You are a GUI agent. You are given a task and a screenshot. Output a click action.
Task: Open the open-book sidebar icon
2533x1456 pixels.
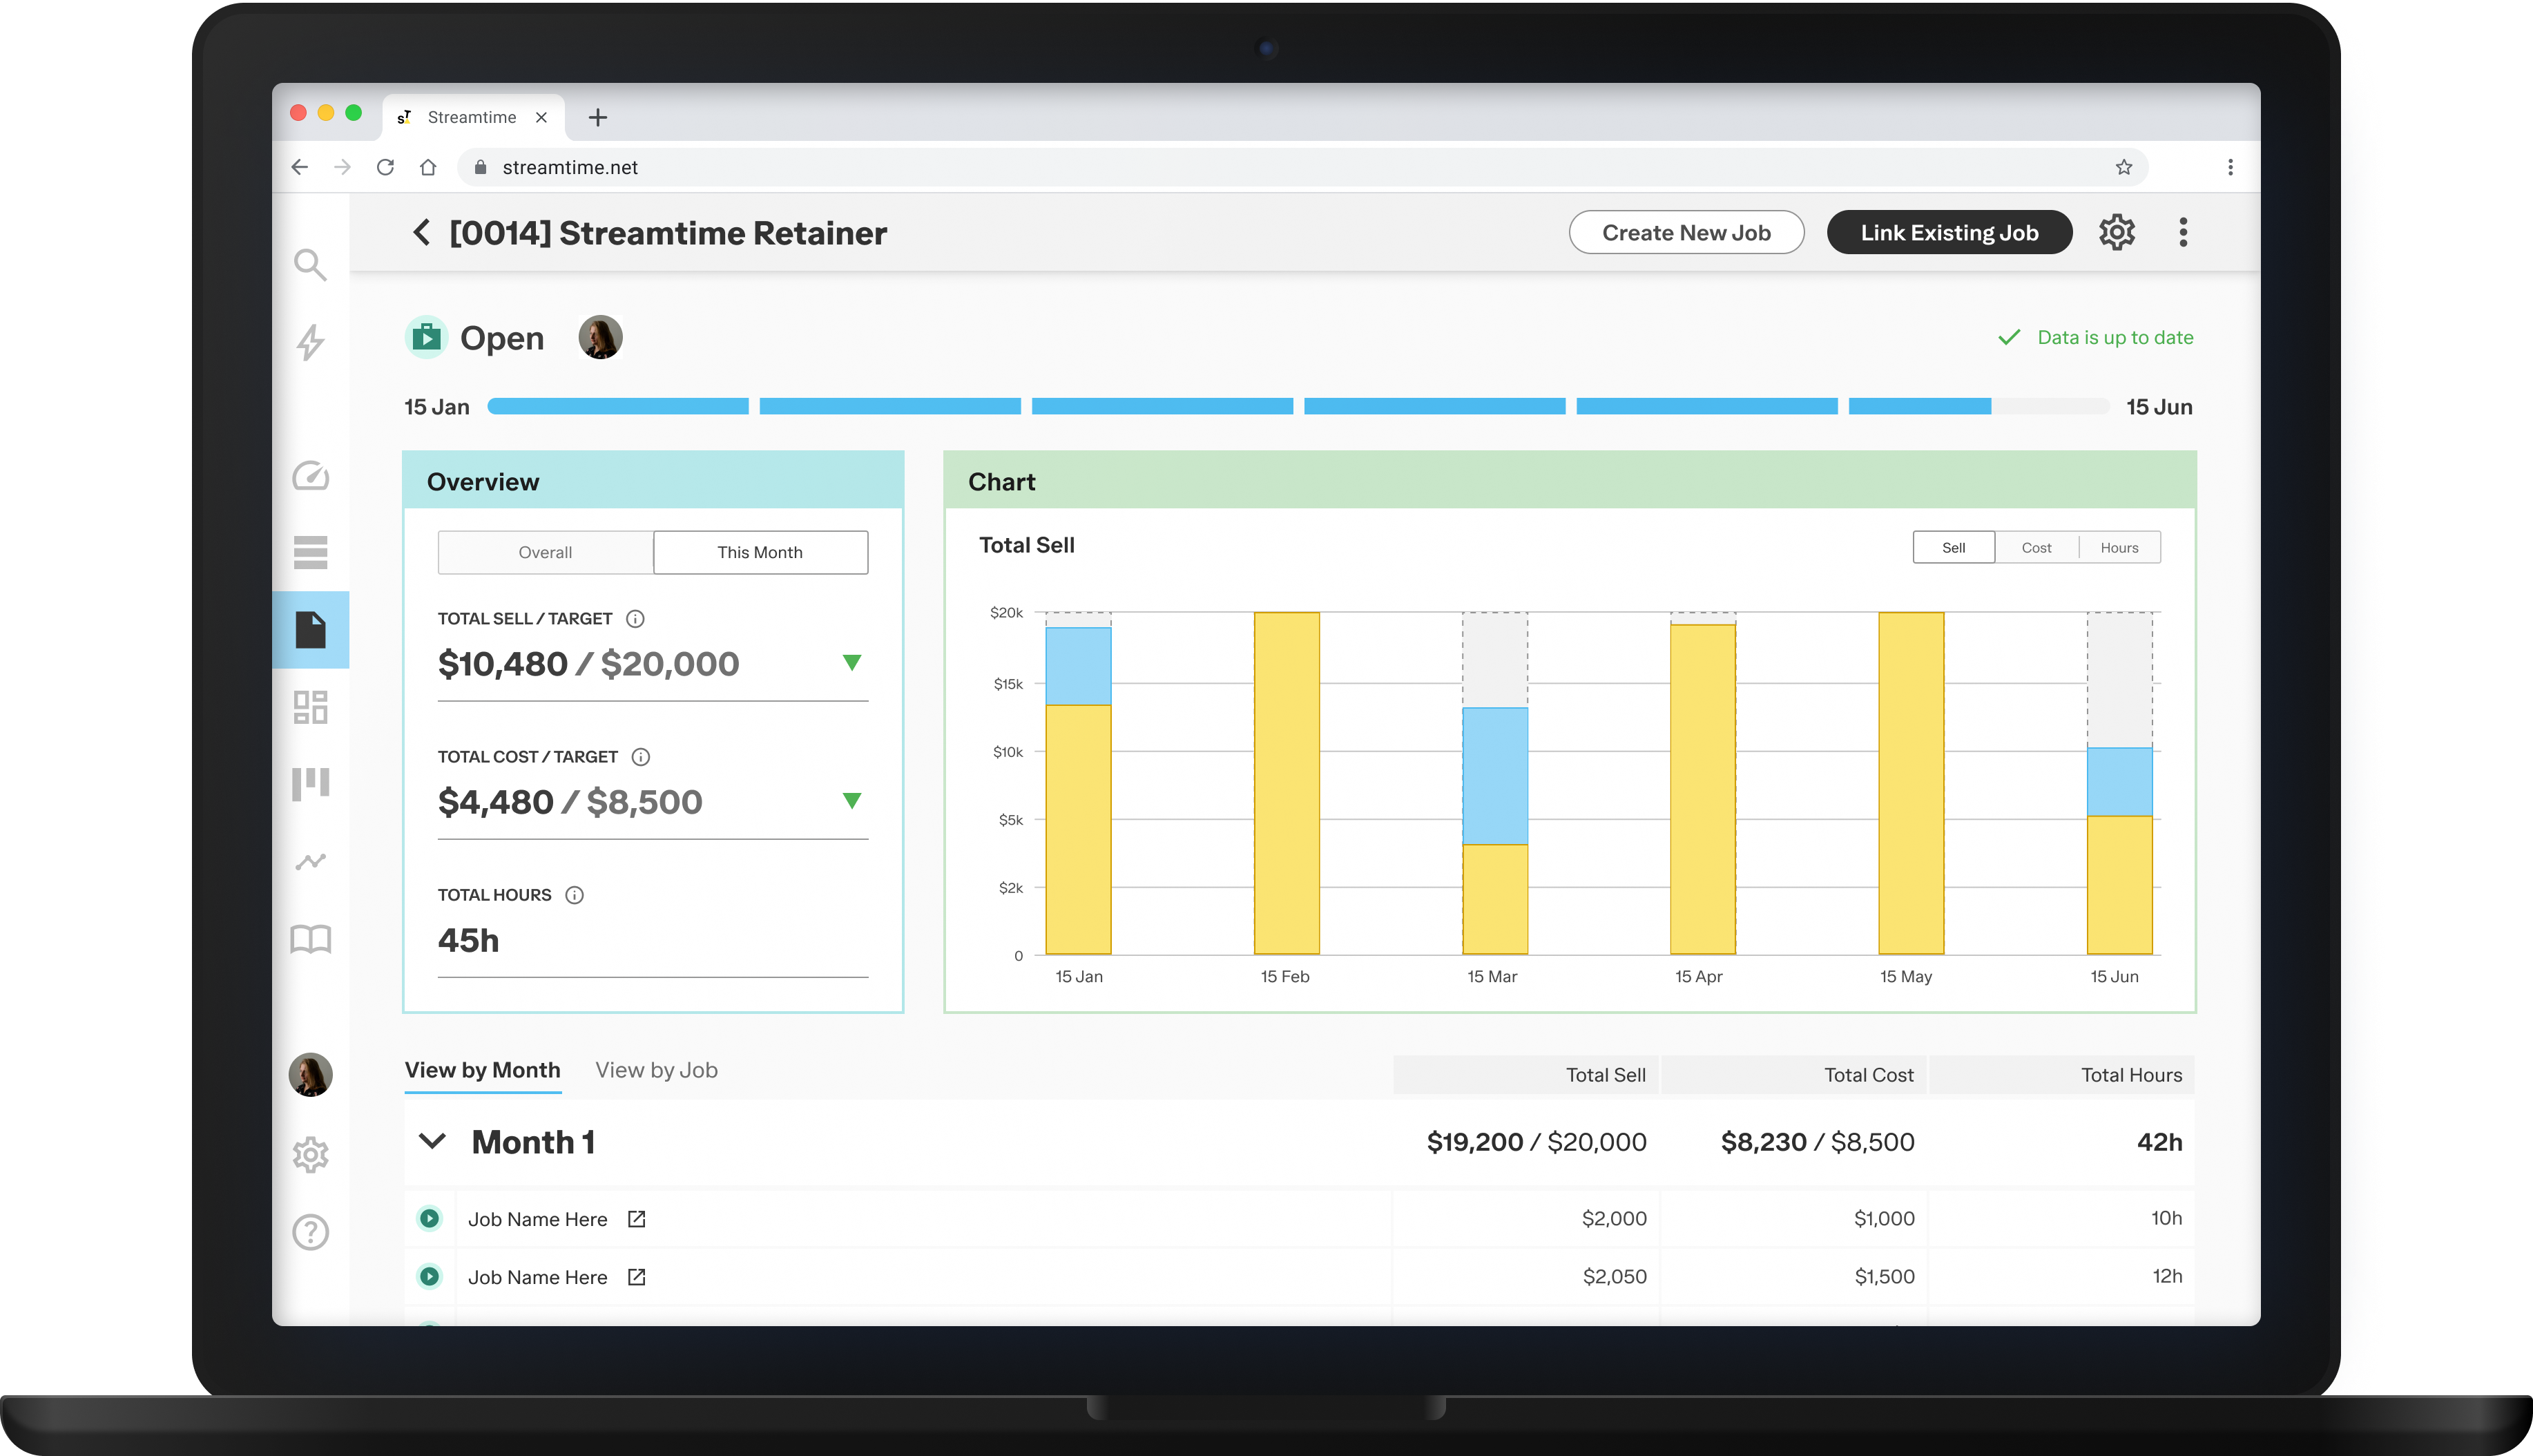pyautogui.click(x=310, y=939)
